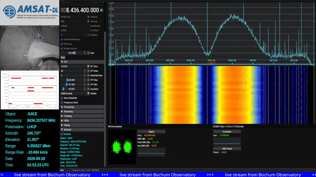This screenshot has width=316, height=177.
Task: Lower Gain with its minus button
Action: click(x=85, y=53)
